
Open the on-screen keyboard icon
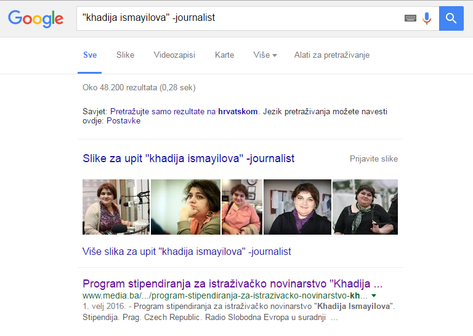[x=410, y=18]
